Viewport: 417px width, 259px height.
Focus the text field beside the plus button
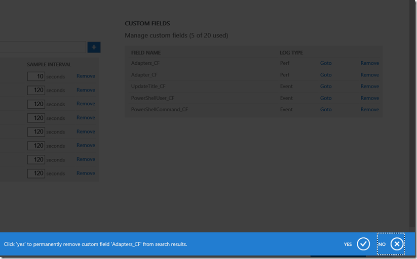pyautogui.click(x=43, y=48)
